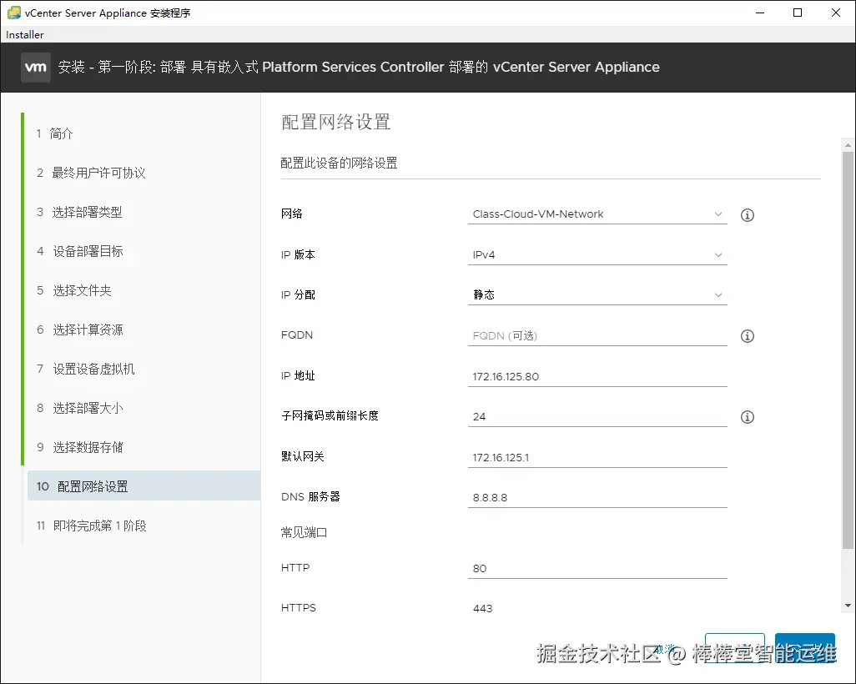Click the 网络 field label
856x684 pixels.
(291, 214)
